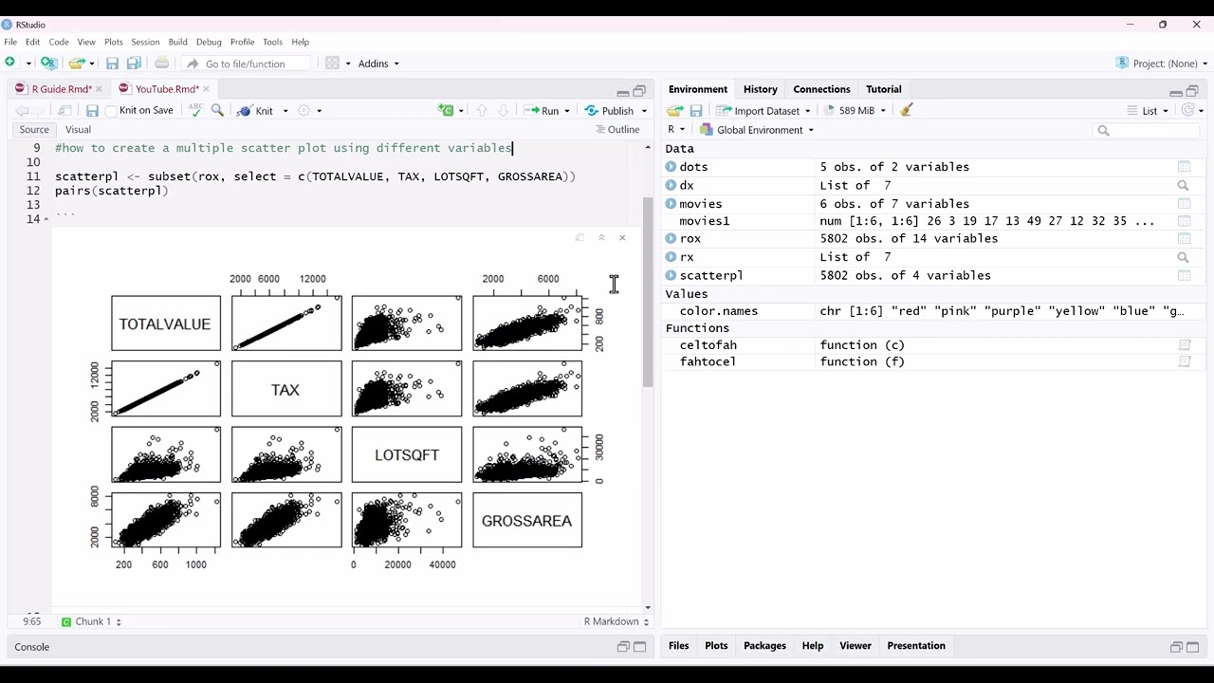Refresh environment list icon

[x=1188, y=110]
